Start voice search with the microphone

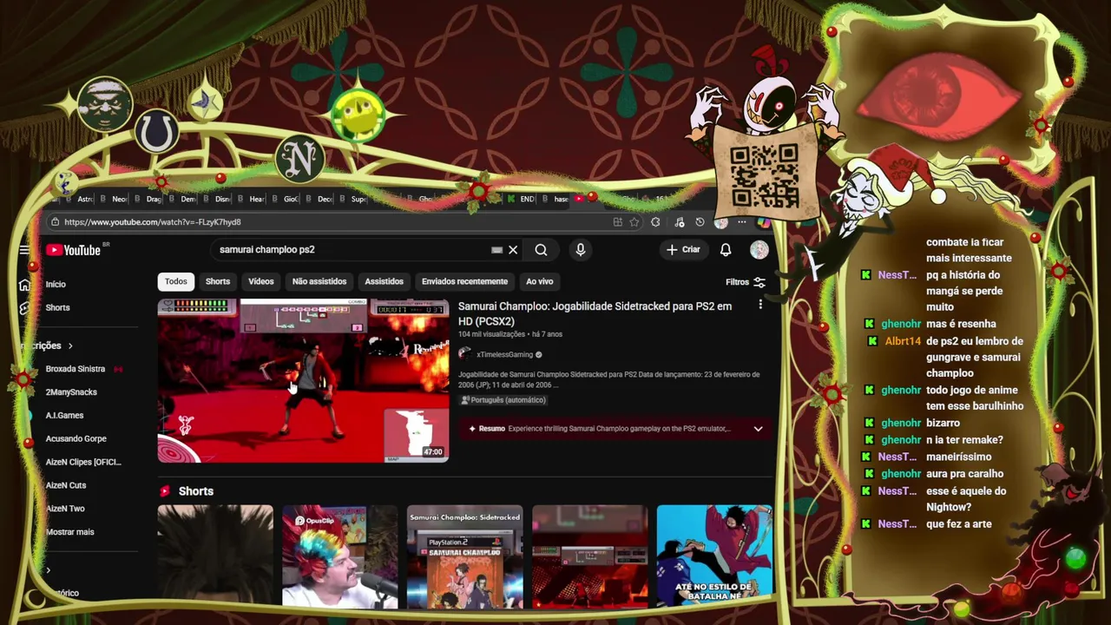point(581,250)
